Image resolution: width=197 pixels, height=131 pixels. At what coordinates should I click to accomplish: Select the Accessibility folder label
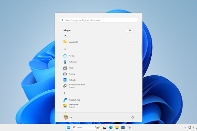(x=74, y=42)
